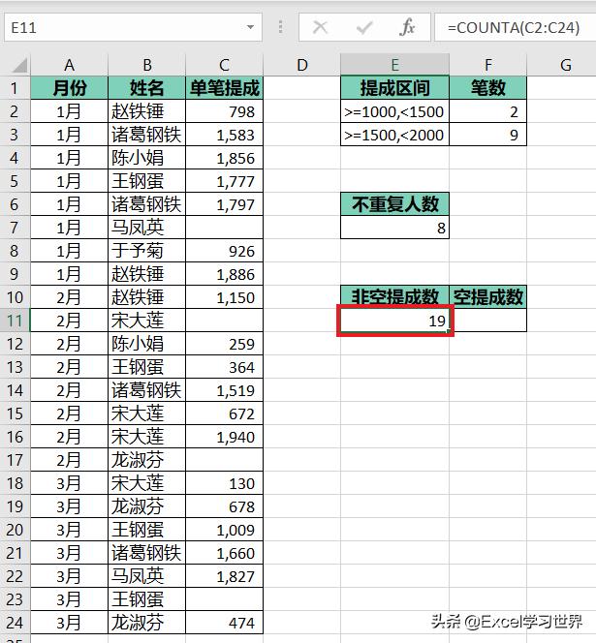Click the Select All corner triangle
Viewport: 596px width, 643px height.
pos(18,66)
